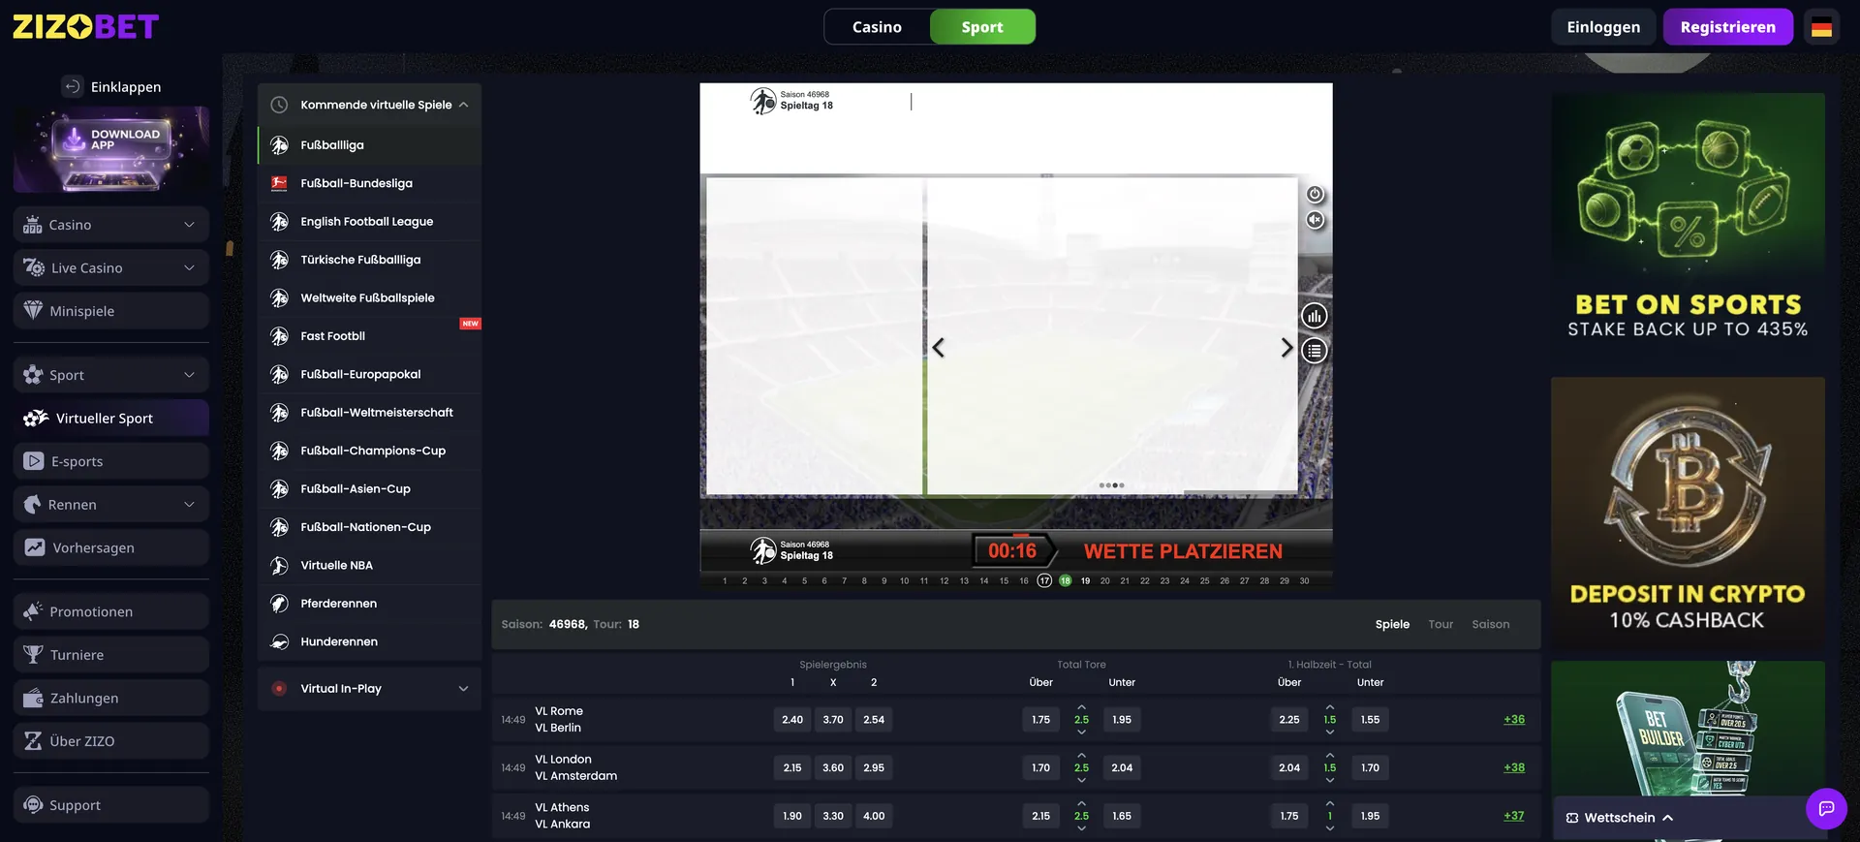
Task: Go to previous slide in video player
Action: pyautogui.click(x=938, y=347)
